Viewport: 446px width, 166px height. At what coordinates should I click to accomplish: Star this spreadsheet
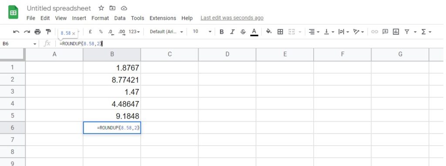pos(101,8)
